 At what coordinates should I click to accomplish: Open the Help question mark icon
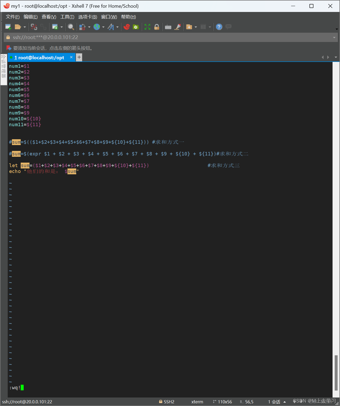(x=219, y=27)
